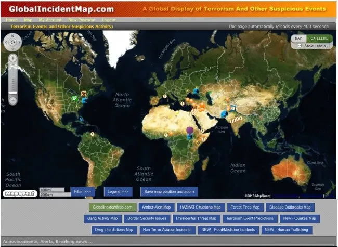The width and height of the screenshot is (338, 247).
Task: Switch map view to SATELLITE mode
Action: 319,38
